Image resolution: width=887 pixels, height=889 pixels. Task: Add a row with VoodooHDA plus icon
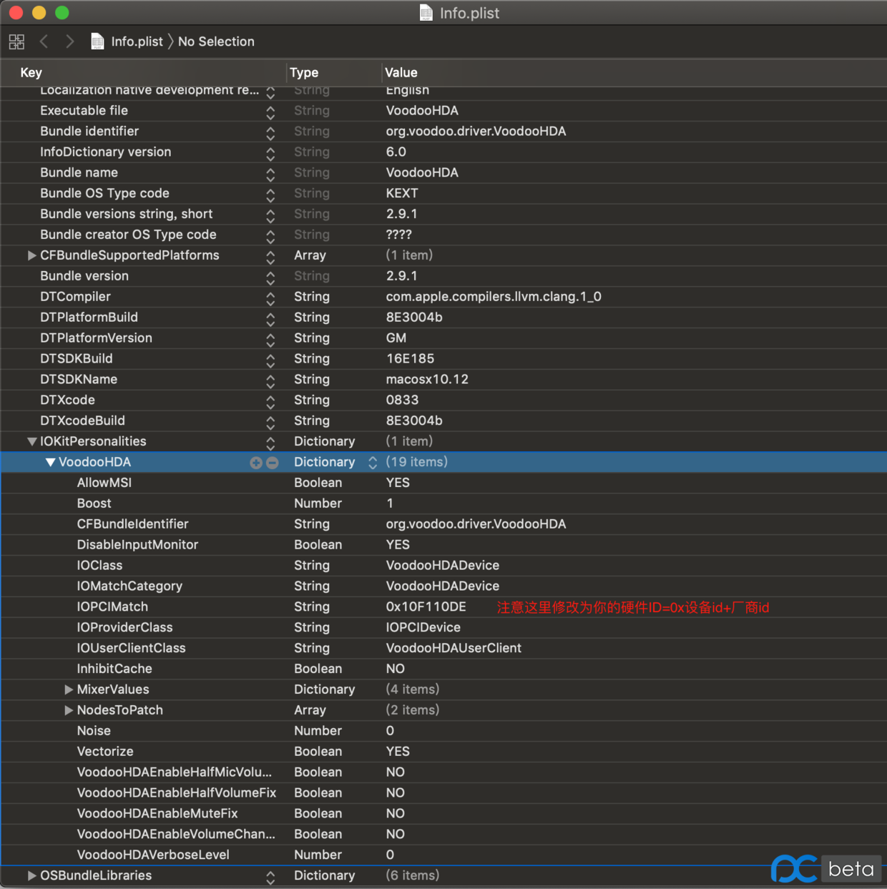255,463
